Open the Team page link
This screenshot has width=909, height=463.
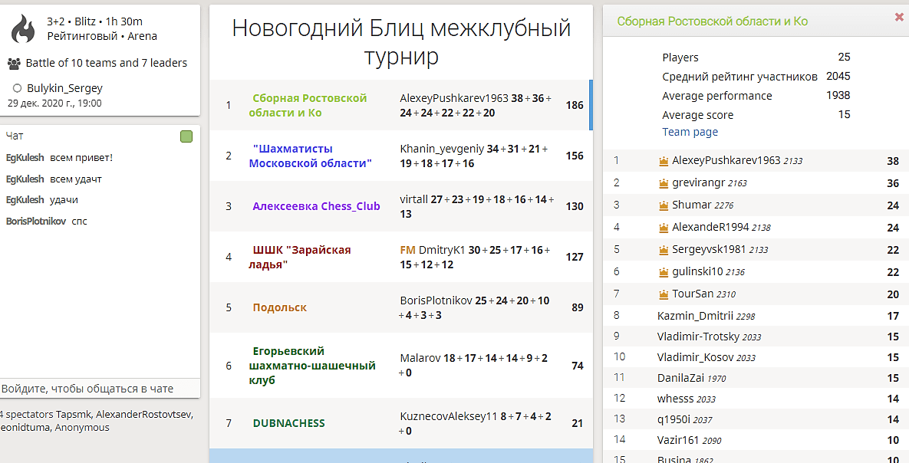point(690,132)
